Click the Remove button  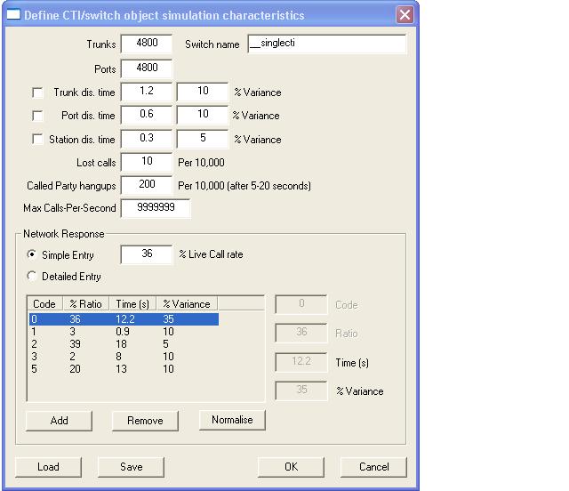[x=145, y=421]
